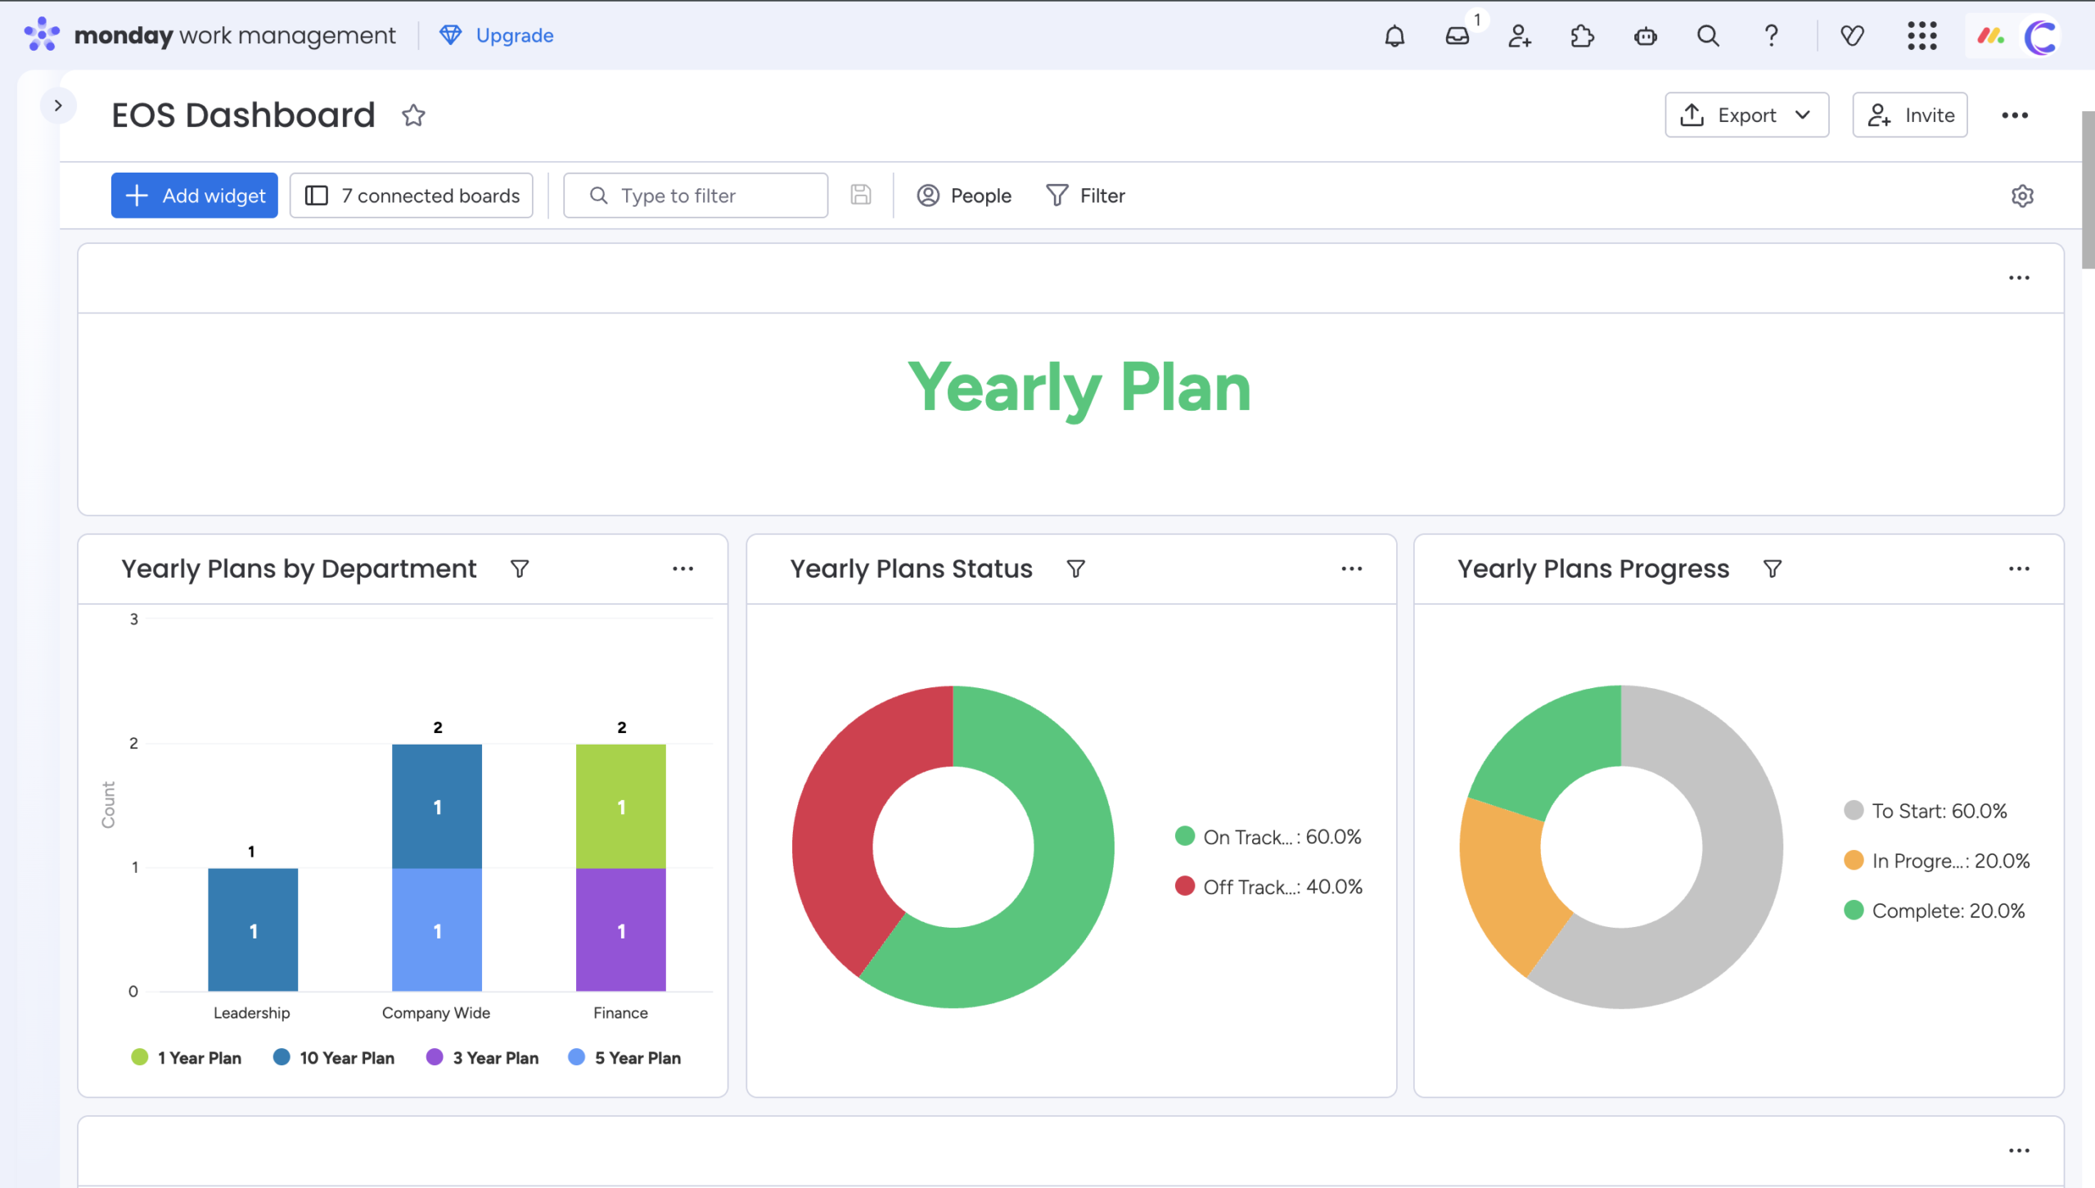This screenshot has height=1188, width=2095.
Task: Open 7 connected boards selector
Action: coord(412,196)
